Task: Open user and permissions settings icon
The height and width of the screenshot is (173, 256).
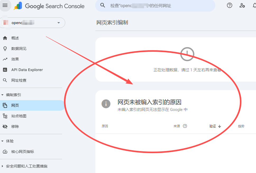Action: point(242,5)
